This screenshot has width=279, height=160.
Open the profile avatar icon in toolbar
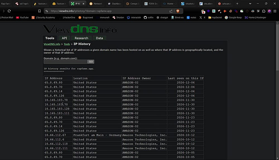click(x=269, y=11)
